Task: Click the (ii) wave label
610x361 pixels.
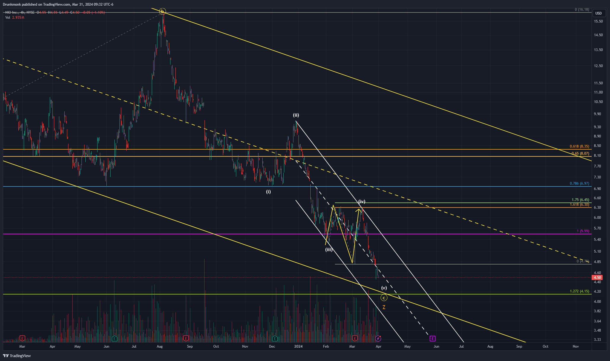Action: (x=296, y=115)
